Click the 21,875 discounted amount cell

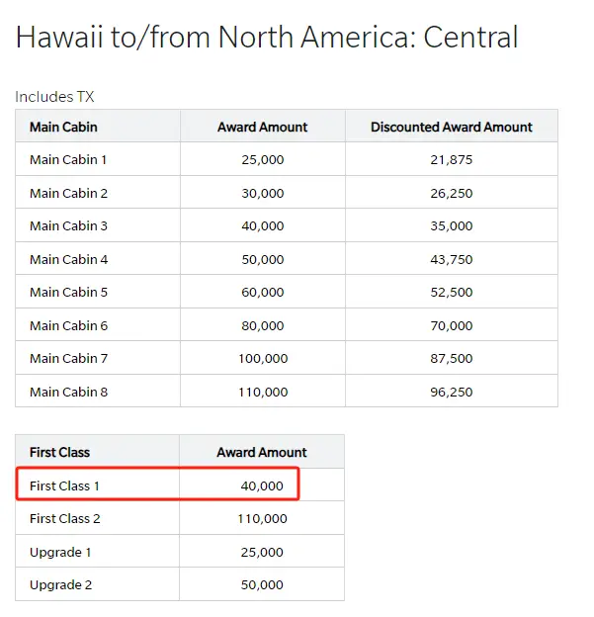(x=451, y=160)
